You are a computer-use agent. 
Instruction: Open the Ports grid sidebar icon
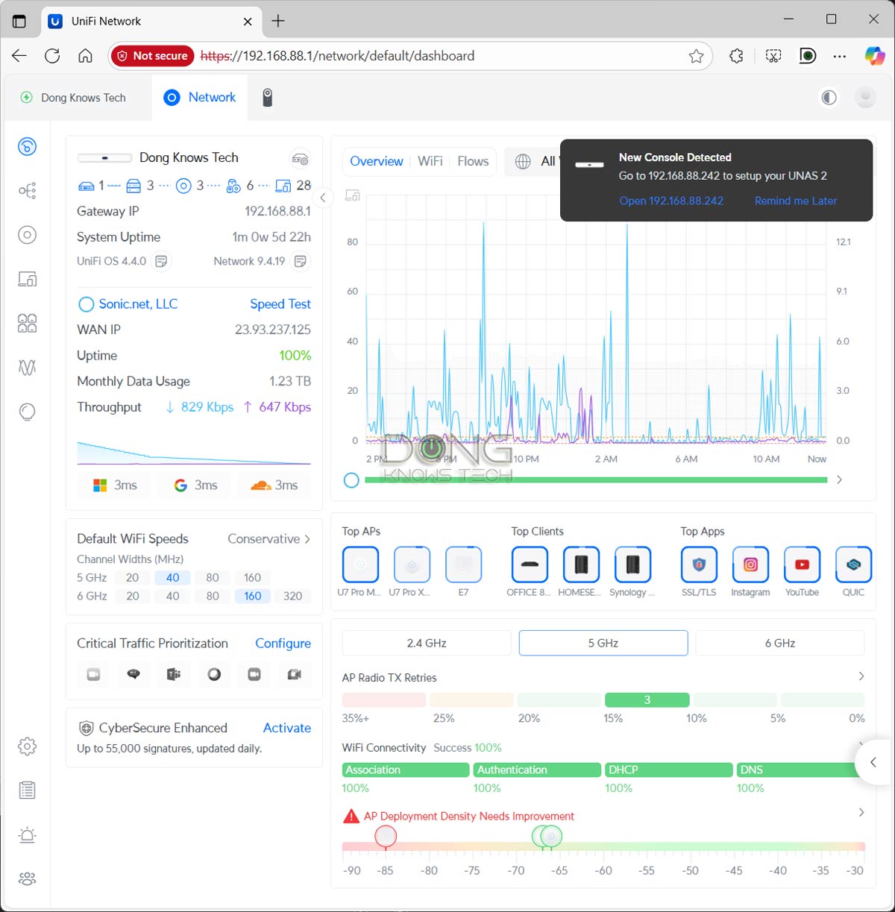point(27,323)
